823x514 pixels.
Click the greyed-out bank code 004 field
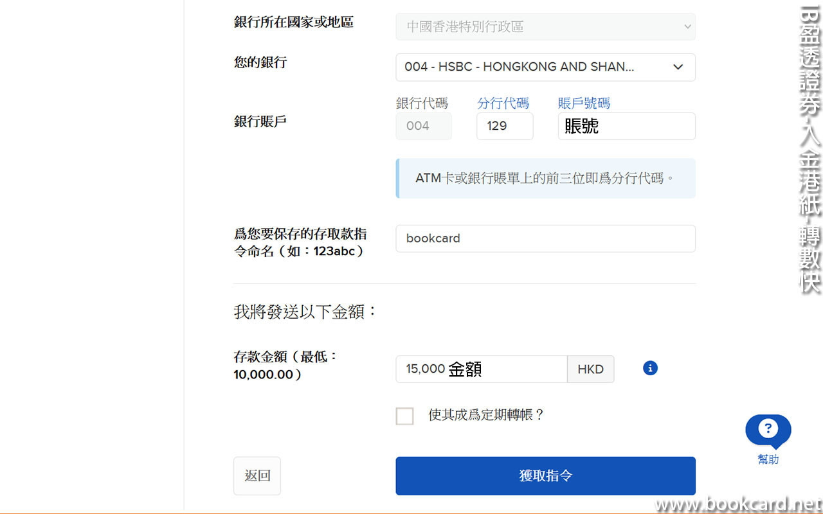[x=423, y=126]
